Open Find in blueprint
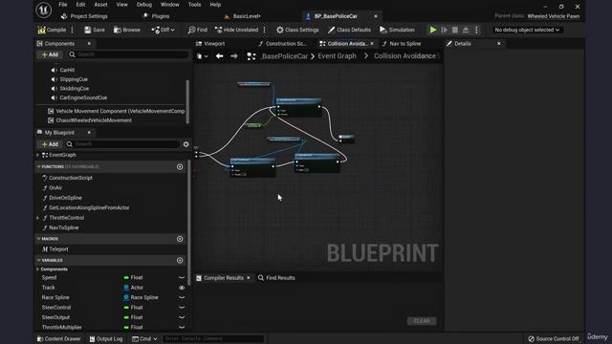This screenshot has width=612, height=344. click(x=198, y=30)
